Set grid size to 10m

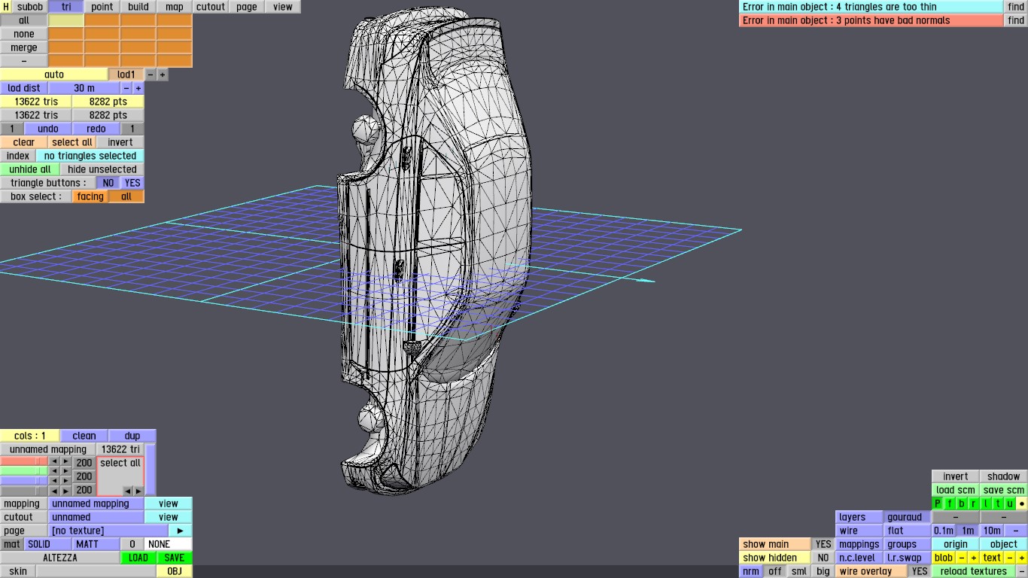[992, 531]
